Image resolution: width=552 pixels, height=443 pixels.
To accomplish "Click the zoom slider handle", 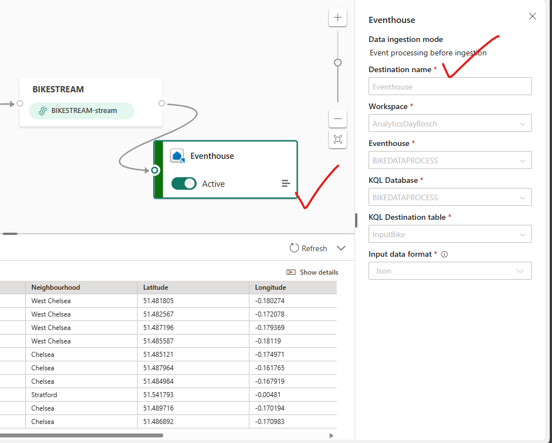I will tap(338, 63).
